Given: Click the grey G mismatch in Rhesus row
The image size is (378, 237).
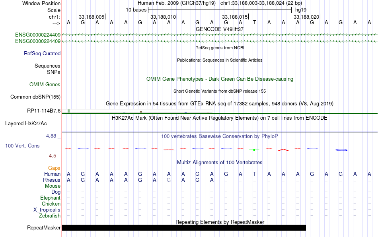Looking at the screenshot, I should 169,180.
